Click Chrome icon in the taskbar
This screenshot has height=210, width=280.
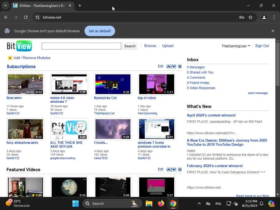(x=173, y=203)
